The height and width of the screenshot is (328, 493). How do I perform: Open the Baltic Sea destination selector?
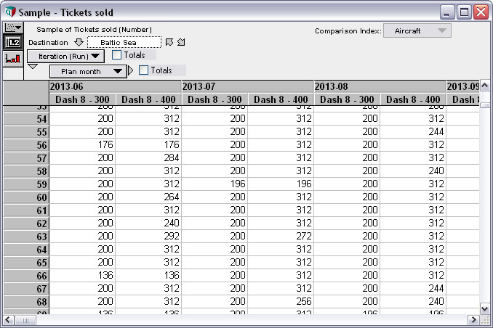[x=124, y=42]
